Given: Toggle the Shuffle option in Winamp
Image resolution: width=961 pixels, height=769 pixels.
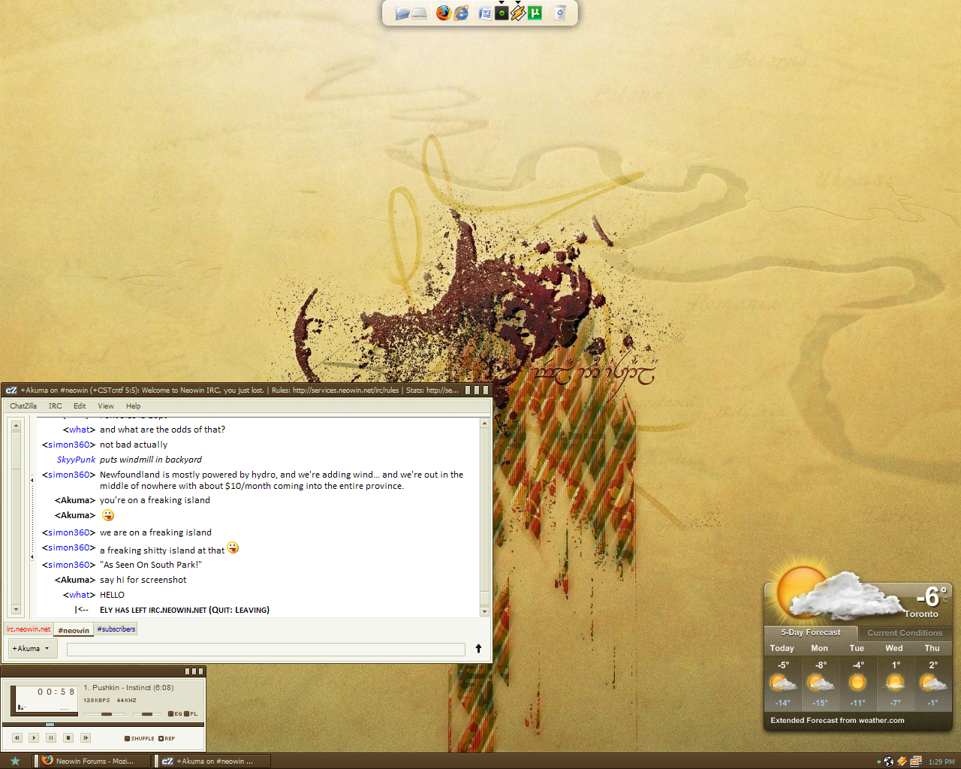Looking at the screenshot, I should tap(140, 738).
